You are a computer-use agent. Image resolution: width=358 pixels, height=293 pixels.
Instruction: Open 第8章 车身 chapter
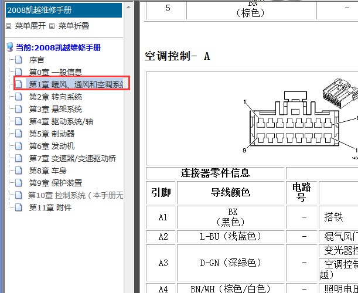coord(48,171)
